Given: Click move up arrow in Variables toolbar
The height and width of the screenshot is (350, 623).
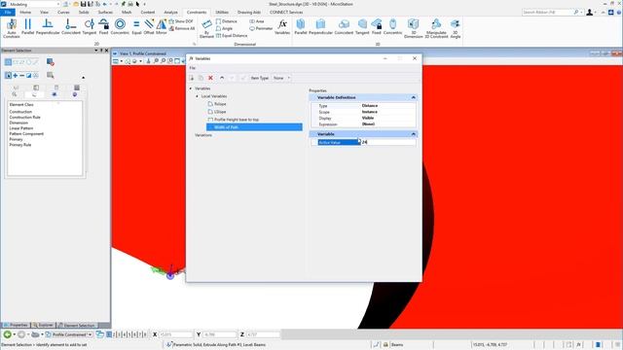Looking at the screenshot, I should 222,78.
